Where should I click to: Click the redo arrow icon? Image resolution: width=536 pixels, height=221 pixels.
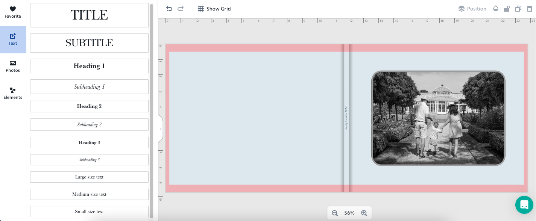click(x=181, y=9)
